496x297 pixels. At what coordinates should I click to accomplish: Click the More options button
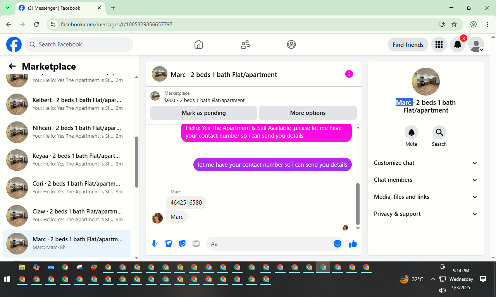pyautogui.click(x=308, y=113)
